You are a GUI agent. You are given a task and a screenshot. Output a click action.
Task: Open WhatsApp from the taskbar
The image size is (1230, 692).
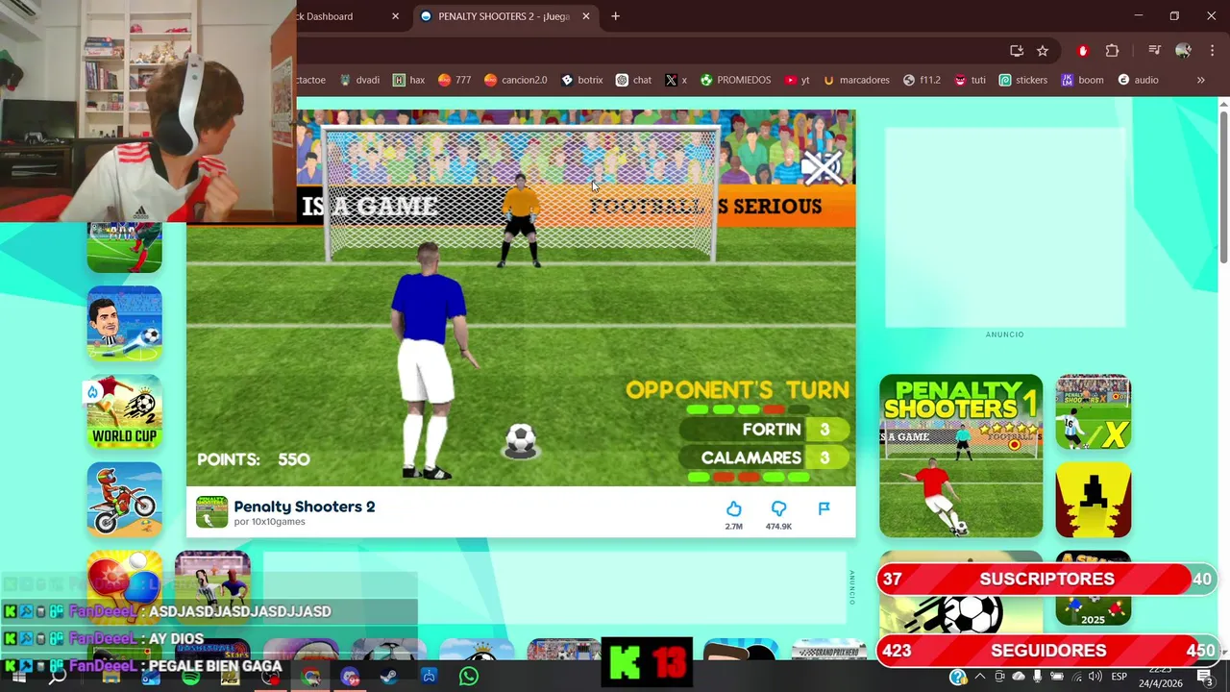tap(468, 677)
